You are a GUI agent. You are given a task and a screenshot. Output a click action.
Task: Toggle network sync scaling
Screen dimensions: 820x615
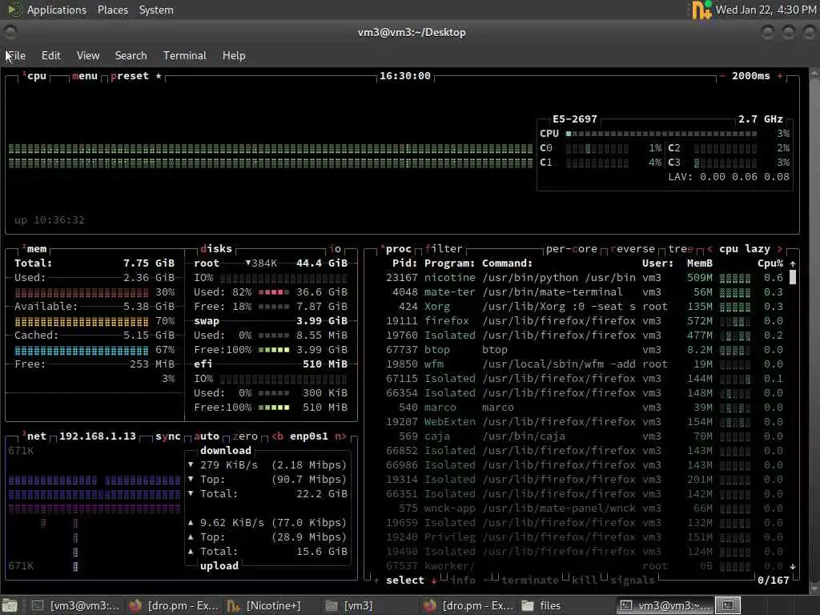(168, 436)
